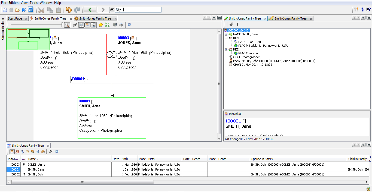
Task: Click the printer icon in the tree toolbar
Action: 121,25
